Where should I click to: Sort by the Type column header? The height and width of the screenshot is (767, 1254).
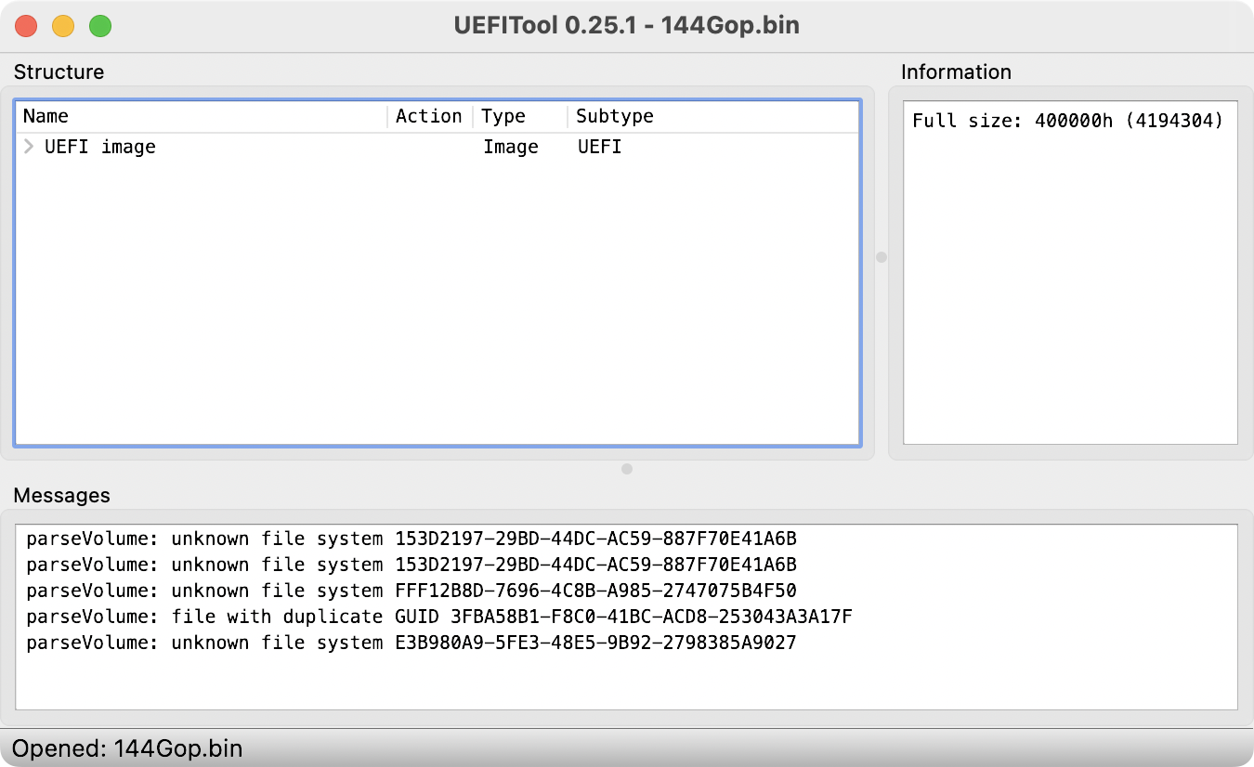pyautogui.click(x=503, y=116)
